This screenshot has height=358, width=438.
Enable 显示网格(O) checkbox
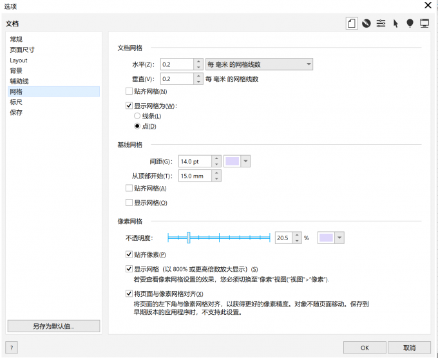[x=129, y=203]
